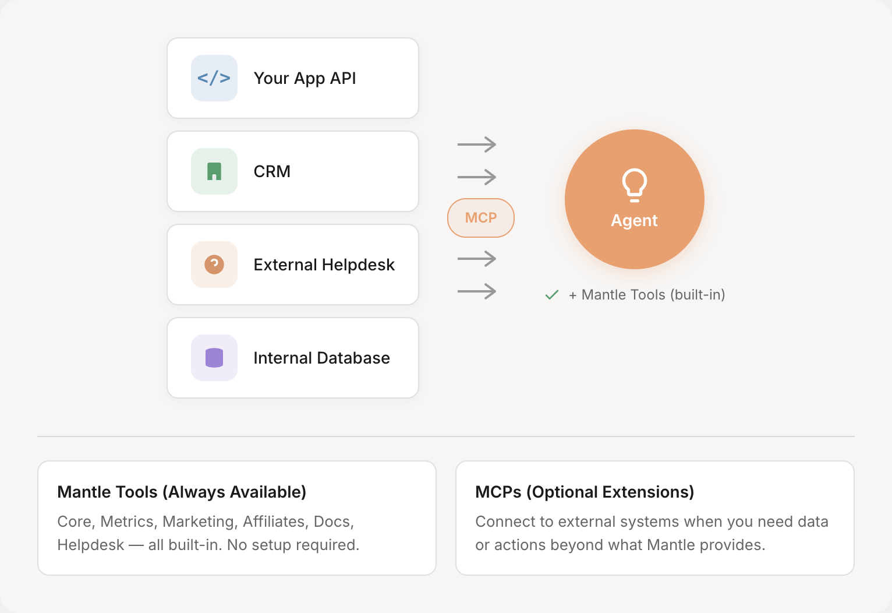The width and height of the screenshot is (892, 613).
Task: Click the lightbulb icon in Agent circle
Action: pyautogui.click(x=634, y=185)
